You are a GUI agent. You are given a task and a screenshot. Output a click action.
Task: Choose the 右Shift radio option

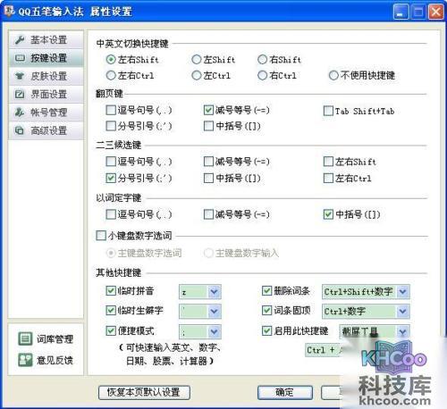262,60
